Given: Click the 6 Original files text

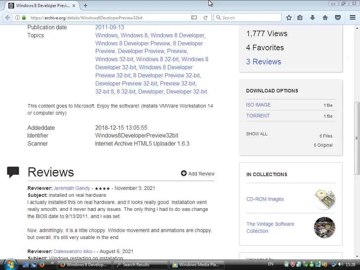Looking at the screenshot, I should coord(323,145).
